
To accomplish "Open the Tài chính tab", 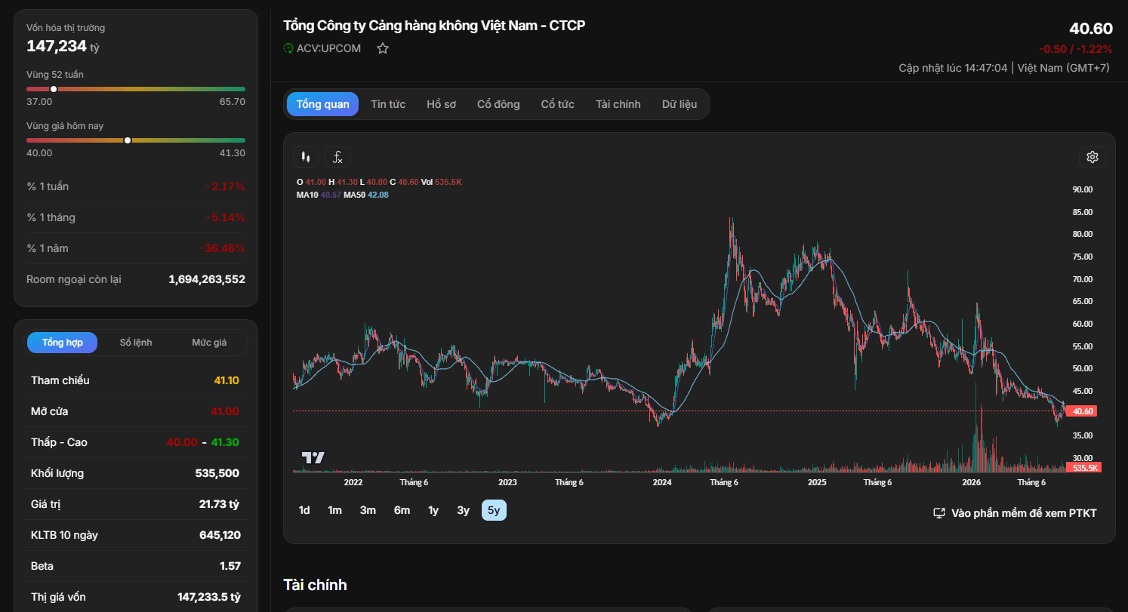I will click(x=618, y=104).
